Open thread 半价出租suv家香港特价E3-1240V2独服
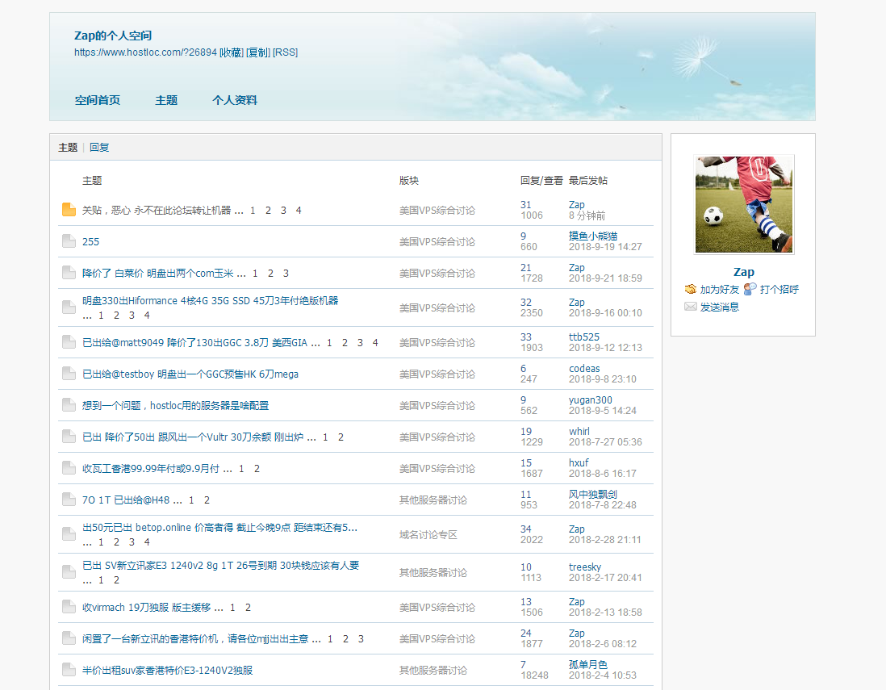 tap(167, 670)
